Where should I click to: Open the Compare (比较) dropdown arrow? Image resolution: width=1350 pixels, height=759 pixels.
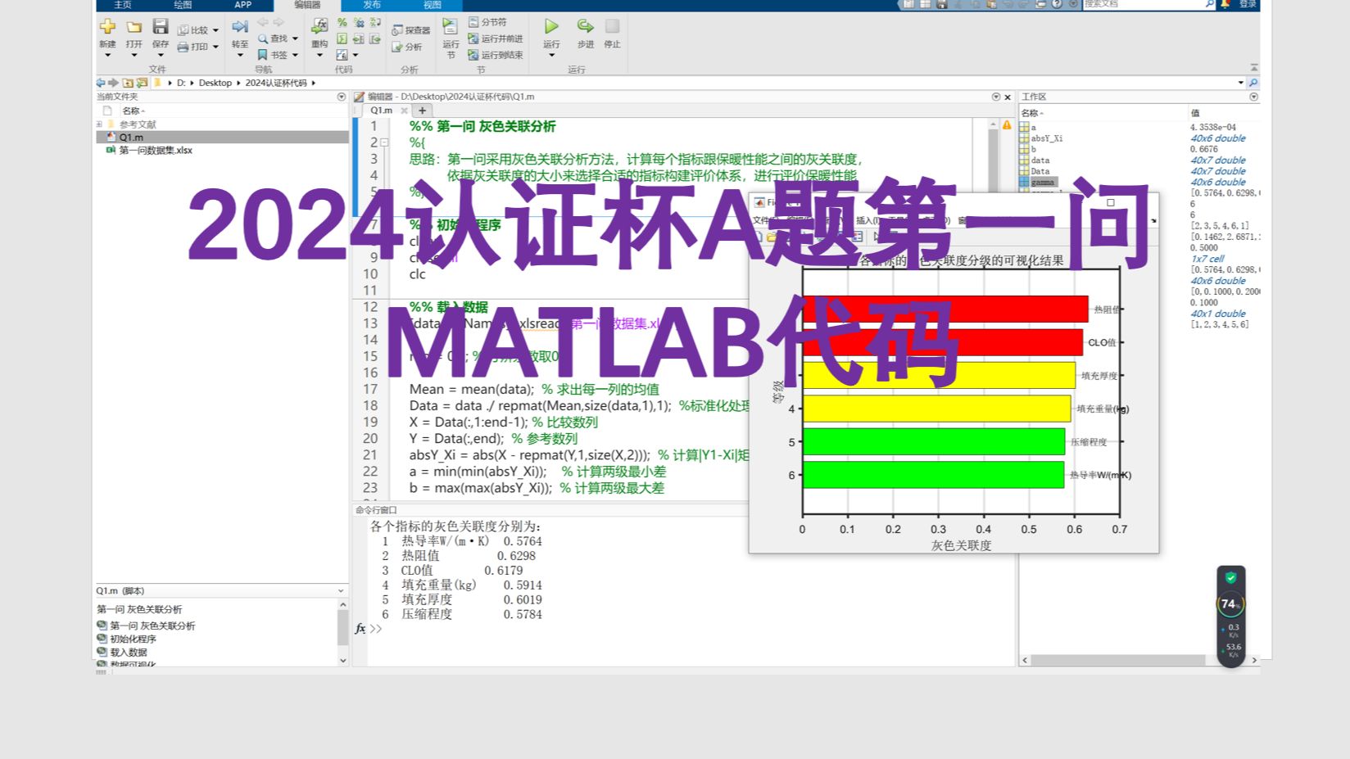pyautogui.click(x=215, y=31)
